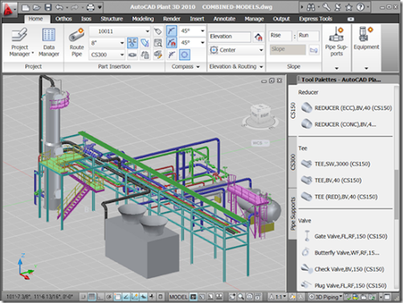Open the CS300 spec dropdown
This screenshot has height=303, width=403.
121,54
